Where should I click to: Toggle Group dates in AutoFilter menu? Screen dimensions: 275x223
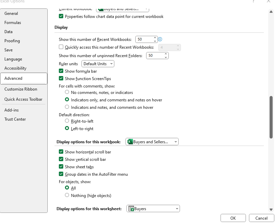point(61,174)
